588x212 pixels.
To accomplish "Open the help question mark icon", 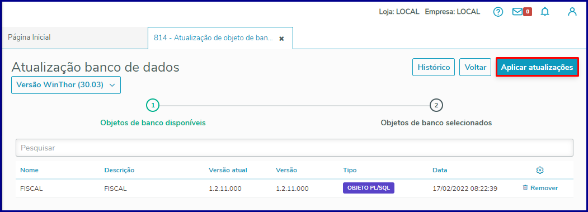I will 498,12.
